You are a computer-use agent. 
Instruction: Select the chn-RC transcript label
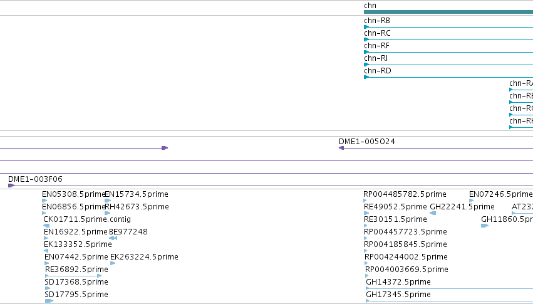[377, 33]
